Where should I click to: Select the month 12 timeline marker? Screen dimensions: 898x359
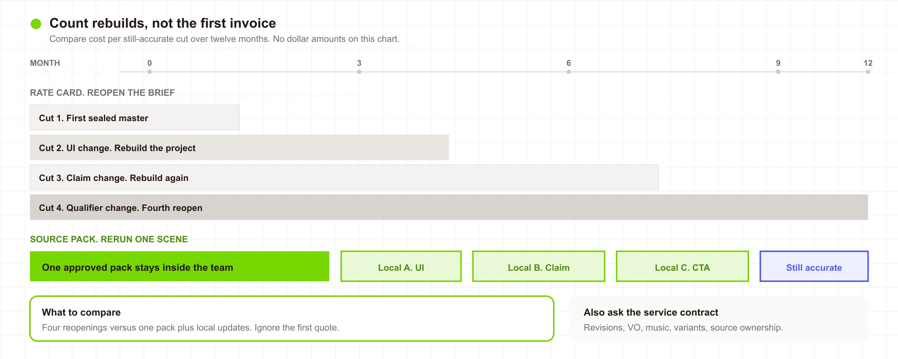coord(868,71)
